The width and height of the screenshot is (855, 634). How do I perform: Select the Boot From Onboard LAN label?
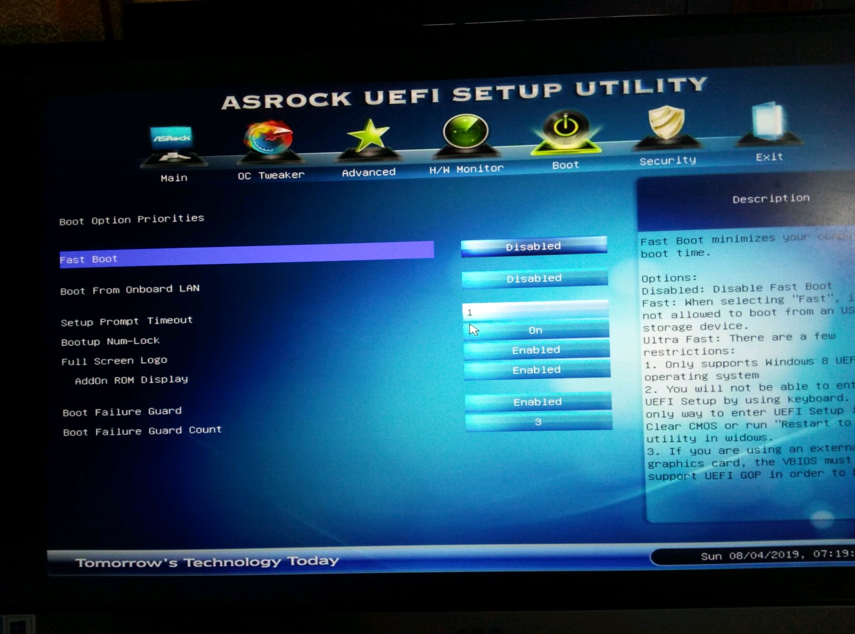click(x=130, y=290)
